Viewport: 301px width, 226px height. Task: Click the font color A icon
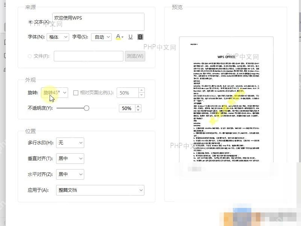click(118, 37)
